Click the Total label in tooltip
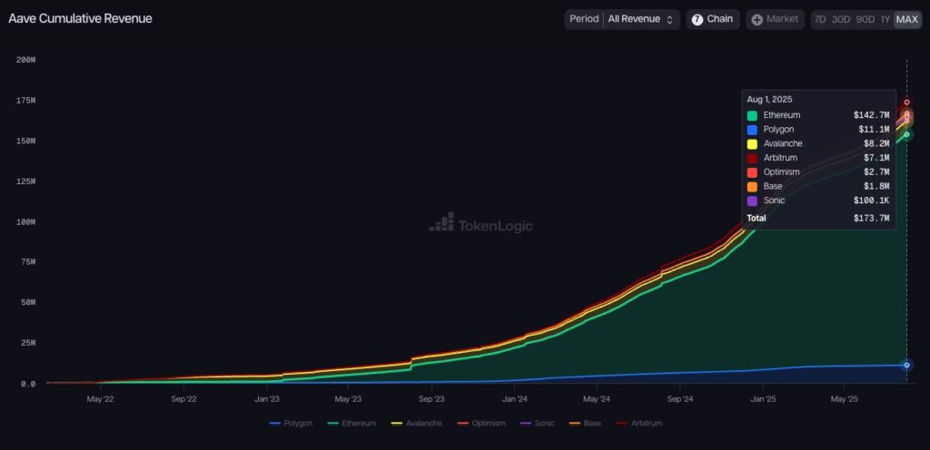 (x=757, y=219)
